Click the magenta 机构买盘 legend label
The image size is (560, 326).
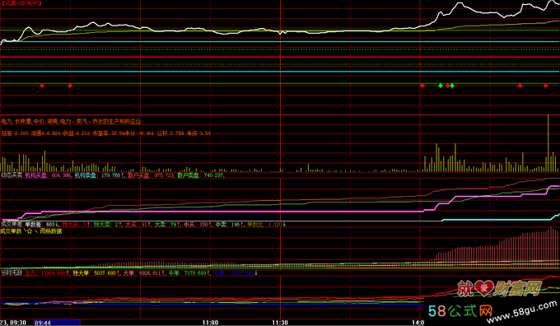pos(35,175)
